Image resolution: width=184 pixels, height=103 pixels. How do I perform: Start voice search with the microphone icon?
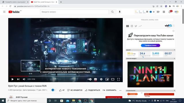(x=120, y=12)
